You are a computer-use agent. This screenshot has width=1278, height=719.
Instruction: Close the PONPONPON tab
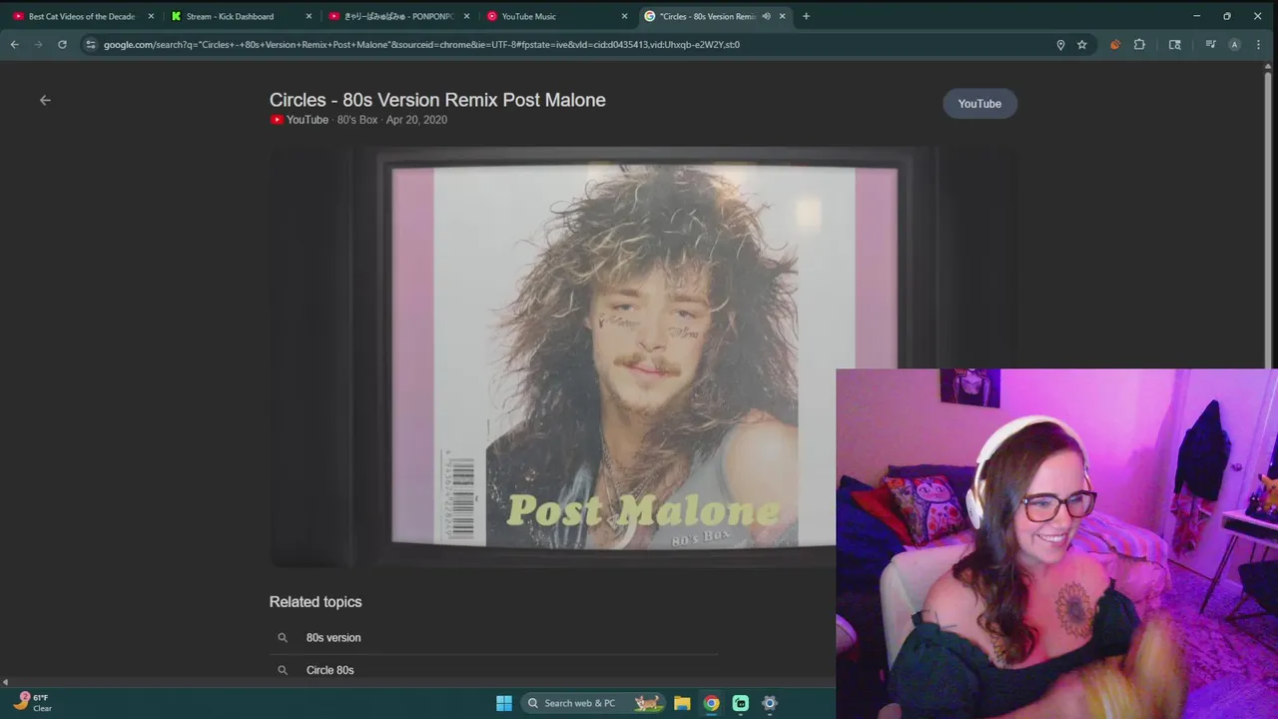coord(466,16)
